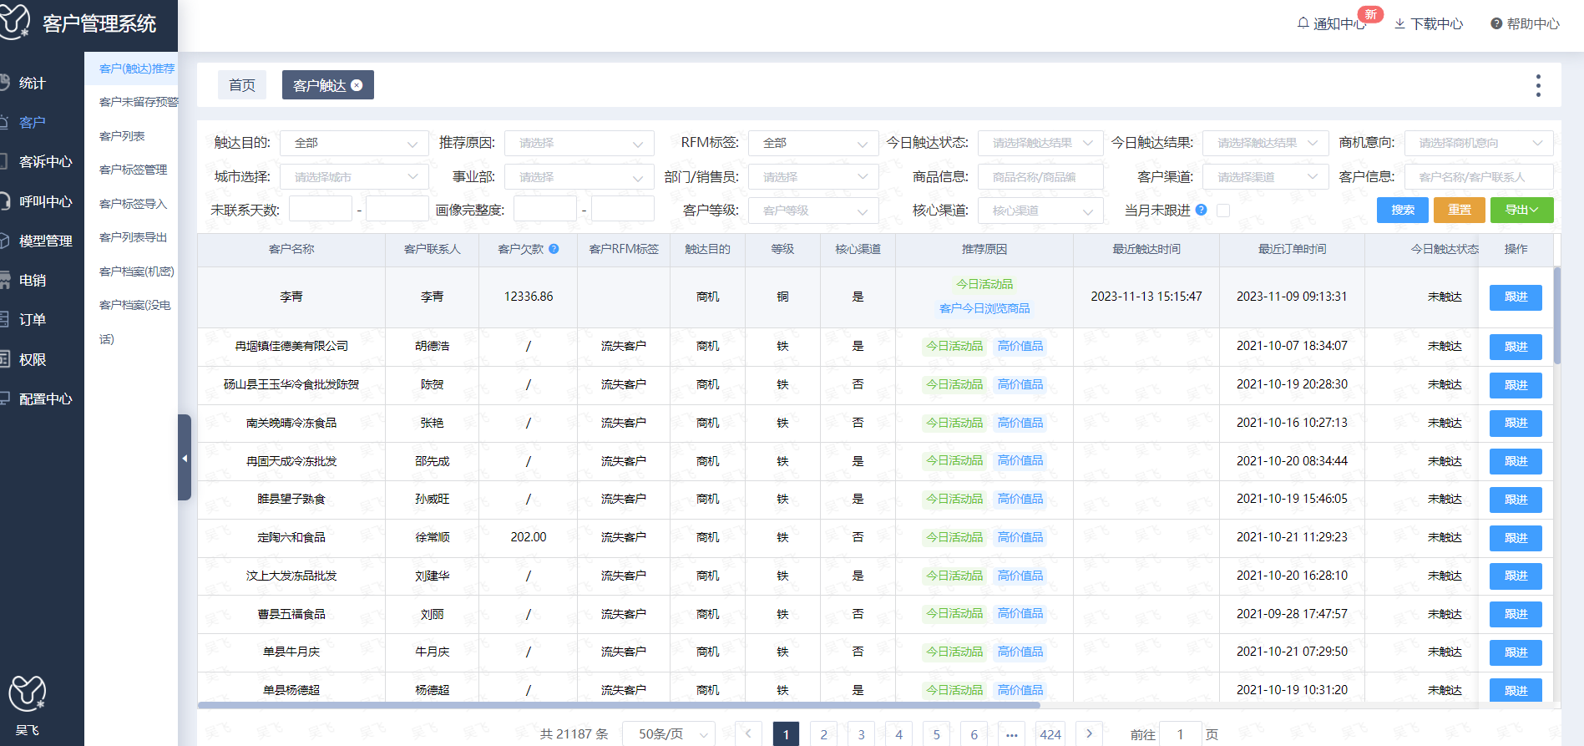Open the 今日触达结果 dropdown
The height and width of the screenshot is (746, 1584).
pyautogui.click(x=1265, y=143)
